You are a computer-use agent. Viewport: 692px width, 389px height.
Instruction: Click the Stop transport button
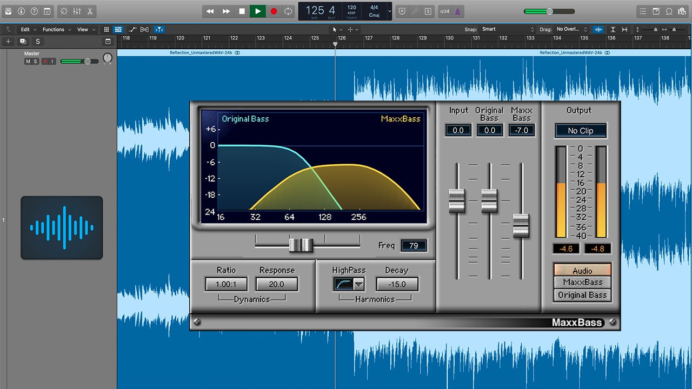[242, 11]
